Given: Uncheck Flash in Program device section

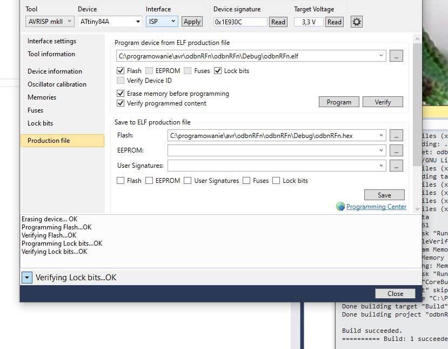Looking at the screenshot, I should (121, 71).
